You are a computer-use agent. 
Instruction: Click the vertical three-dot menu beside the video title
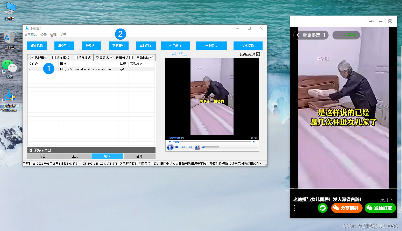click(x=294, y=208)
